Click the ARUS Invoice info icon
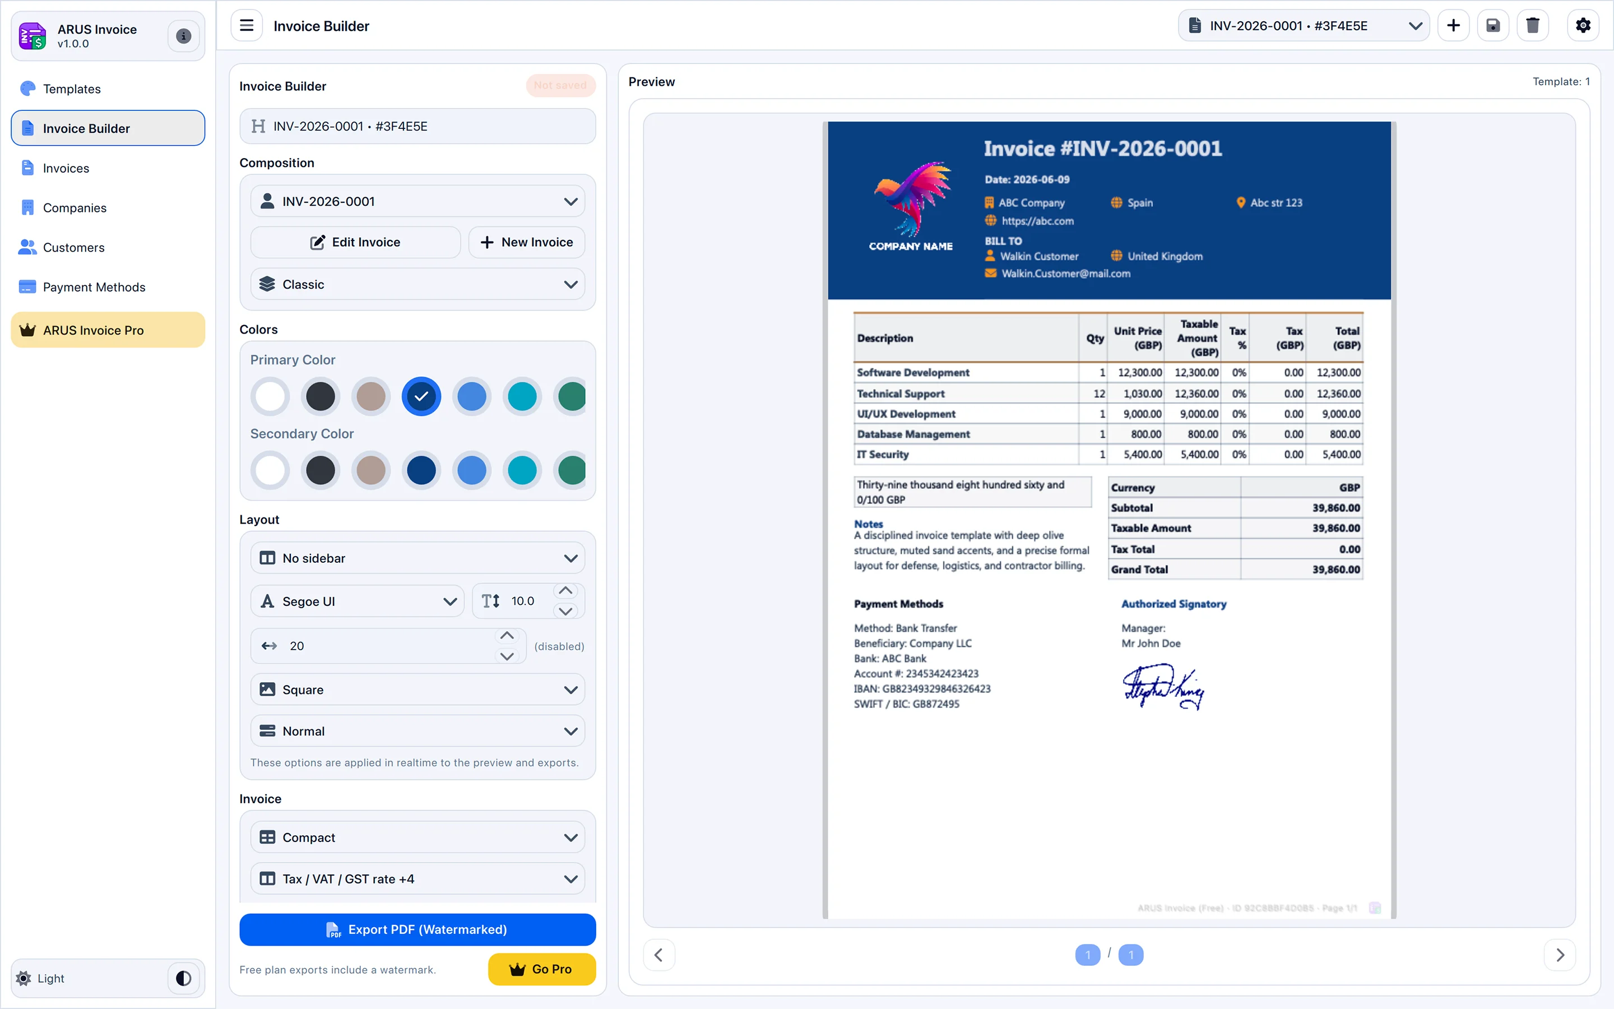This screenshot has width=1614, height=1009. 183,36
